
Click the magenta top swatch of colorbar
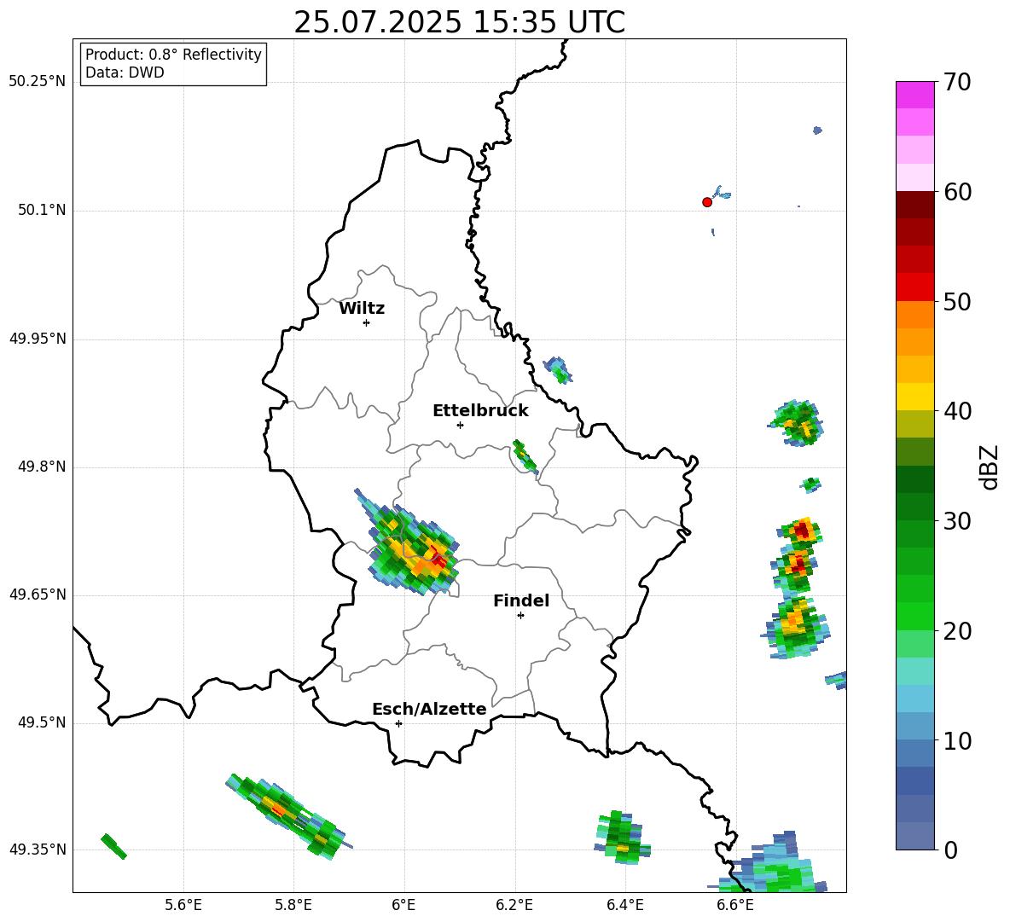914,95
